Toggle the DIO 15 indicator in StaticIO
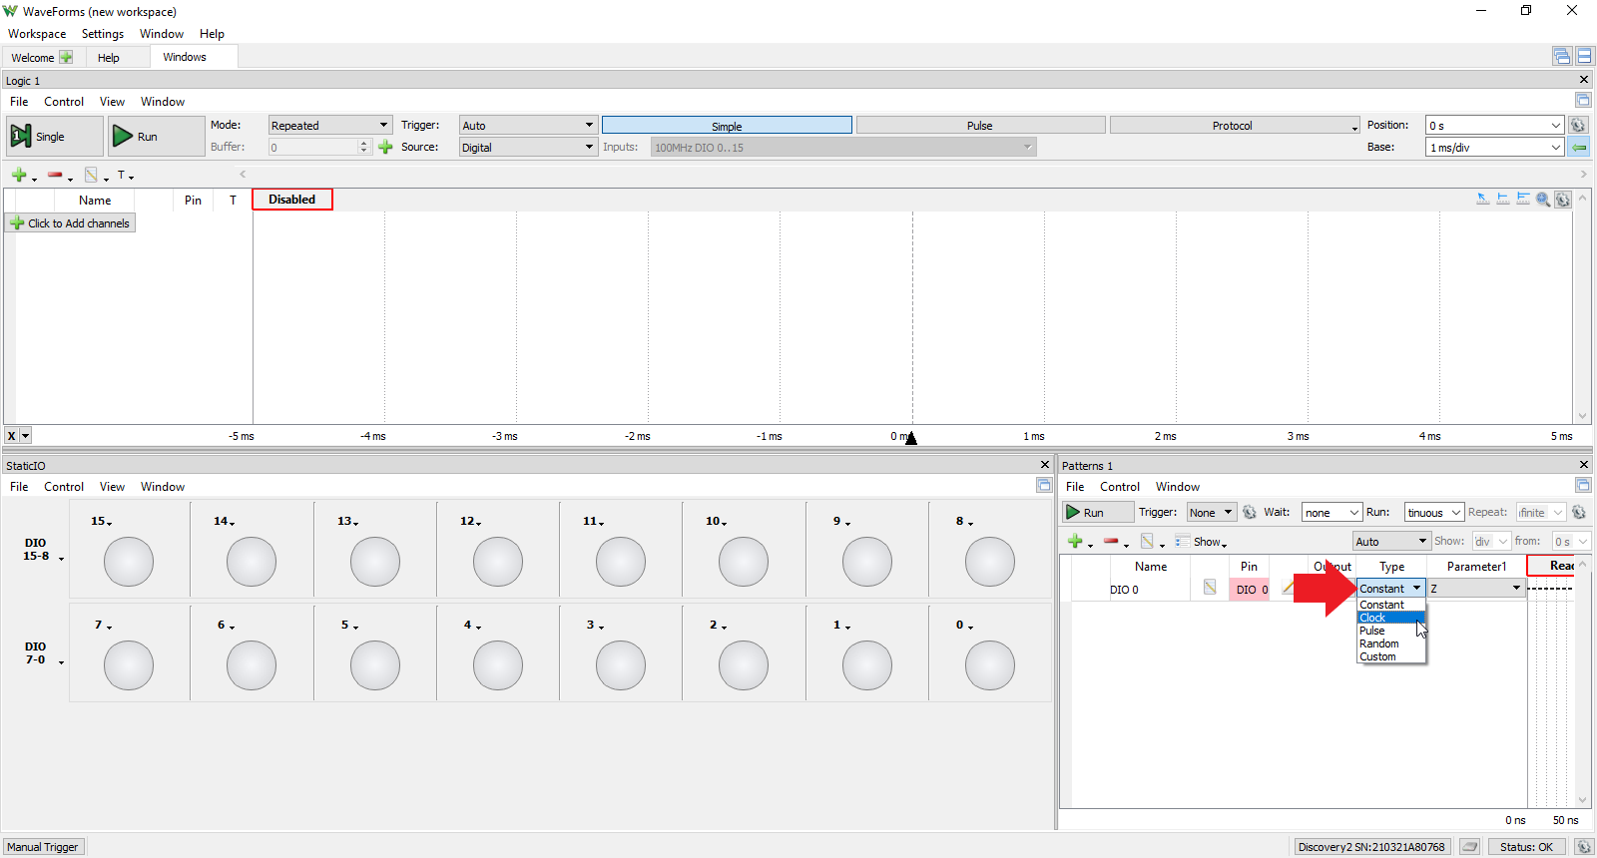 129,562
